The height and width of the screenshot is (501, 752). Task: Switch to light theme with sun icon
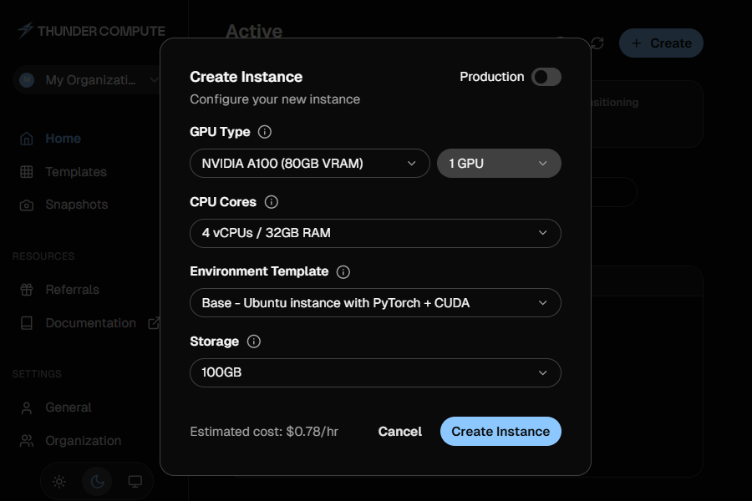[x=58, y=481]
